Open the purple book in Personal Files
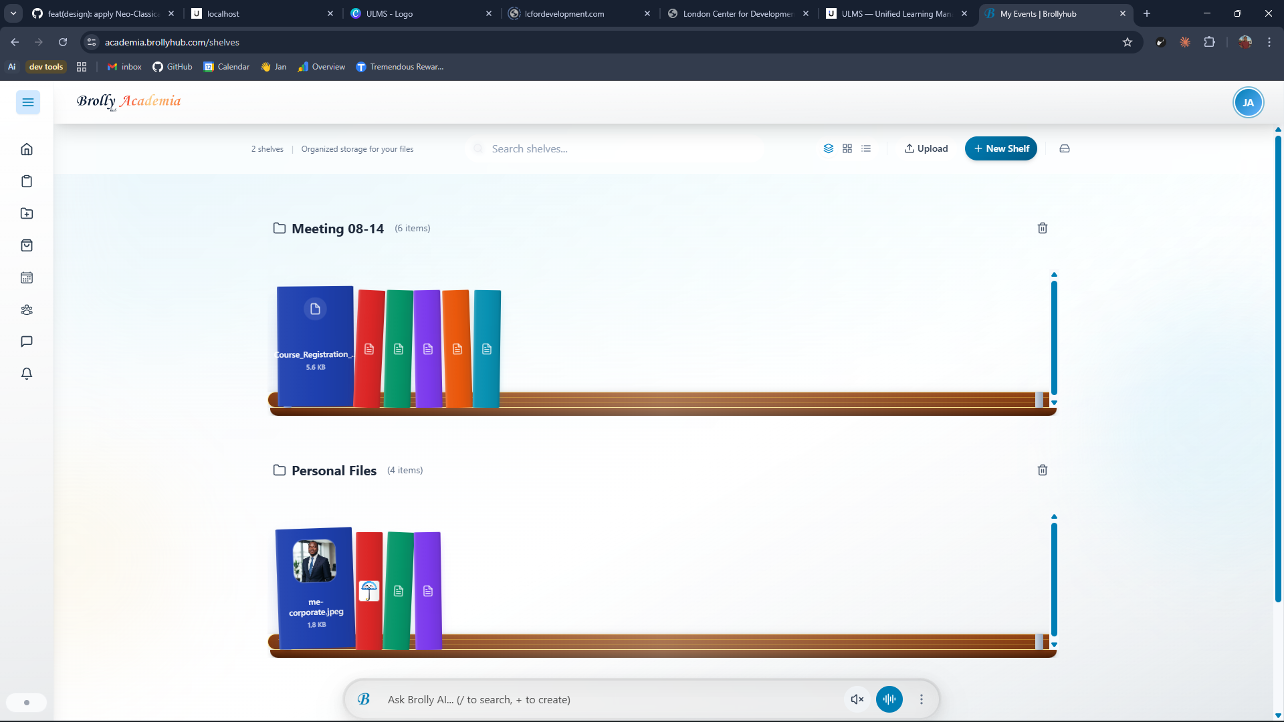Viewport: 1284px width, 722px height. (428, 590)
